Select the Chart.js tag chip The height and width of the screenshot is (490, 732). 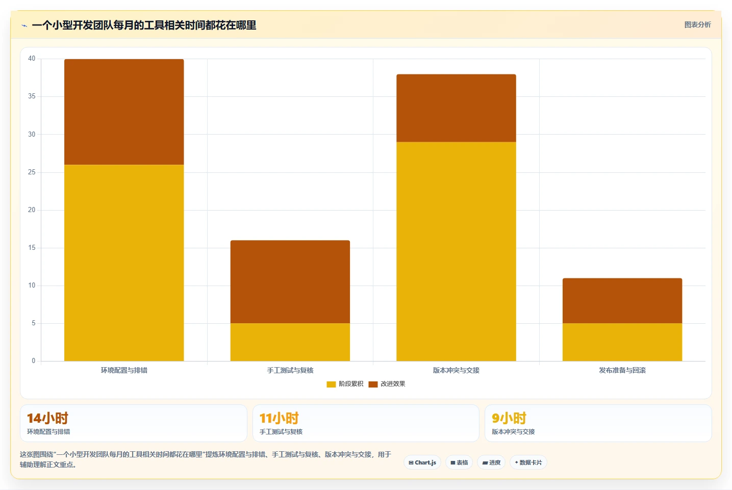click(x=422, y=462)
